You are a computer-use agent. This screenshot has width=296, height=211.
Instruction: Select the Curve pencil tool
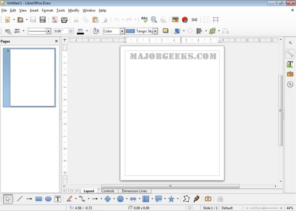click(69, 199)
